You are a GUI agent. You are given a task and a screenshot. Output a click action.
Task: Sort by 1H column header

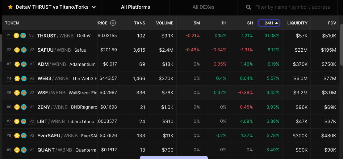tap(224, 23)
